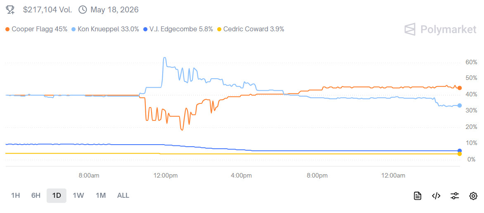The width and height of the screenshot is (484, 213).
Task: Switch chart to 1W range
Action: point(78,195)
